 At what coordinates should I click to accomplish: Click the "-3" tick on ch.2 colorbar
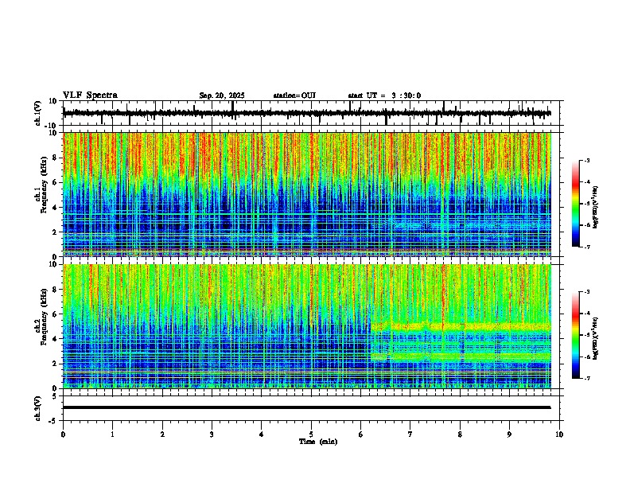tap(586, 292)
